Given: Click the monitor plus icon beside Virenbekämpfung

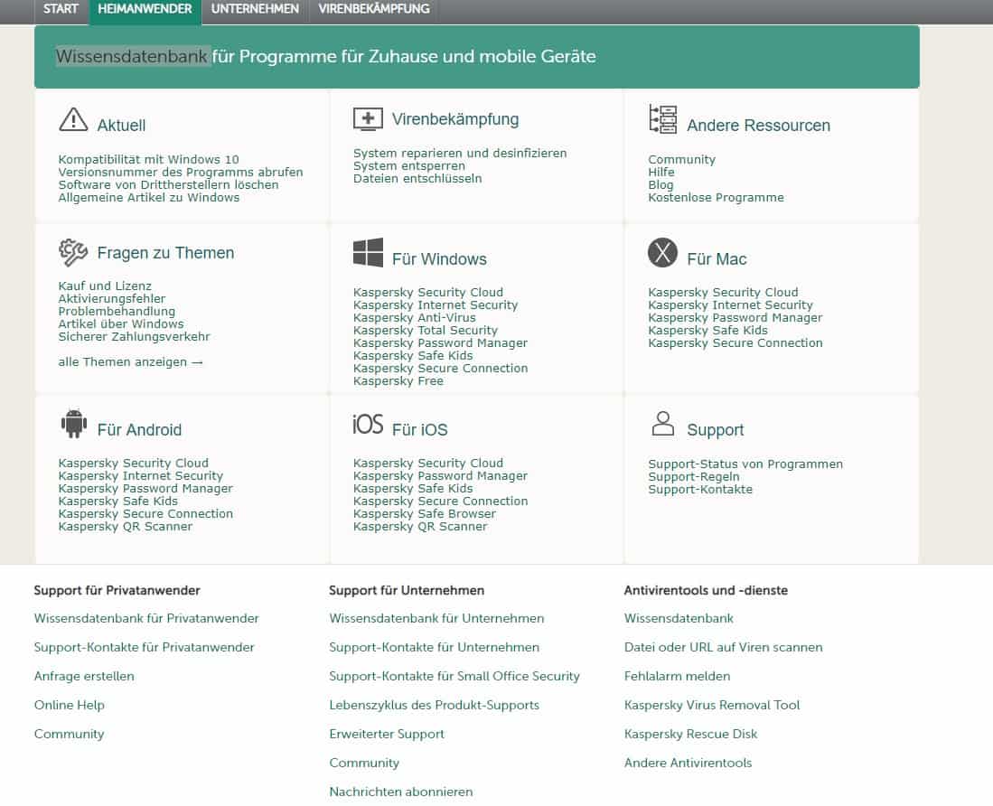Looking at the screenshot, I should pos(368,118).
